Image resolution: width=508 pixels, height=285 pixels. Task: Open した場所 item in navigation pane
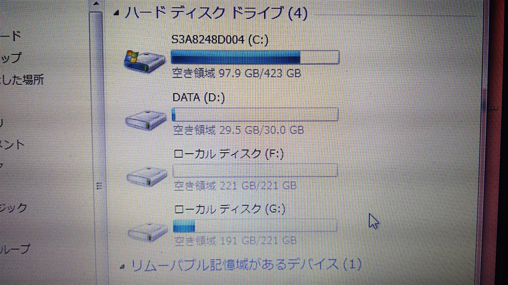click(22, 80)
